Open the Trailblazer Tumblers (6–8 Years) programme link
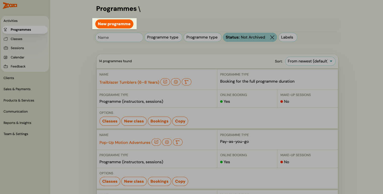Viewport: 383px width, 194px height. (129, 82)
